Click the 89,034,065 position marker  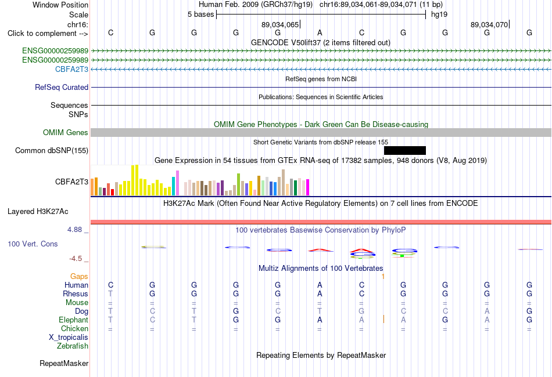click(281, 24)
